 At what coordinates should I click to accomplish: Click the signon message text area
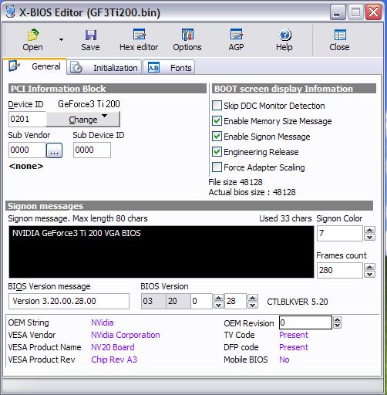point(161,252)
